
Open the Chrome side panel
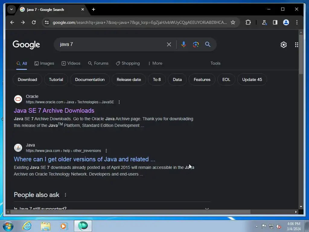point(275,22)
